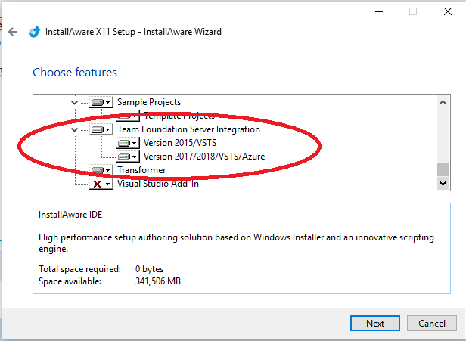
Task: Open Transformer feature install dropdown
Action: tap(101, 171)
